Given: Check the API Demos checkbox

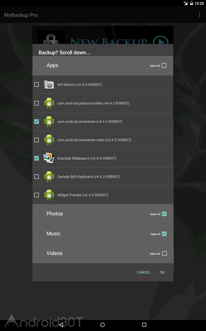Looking at the screenshot, I should 37,85.
